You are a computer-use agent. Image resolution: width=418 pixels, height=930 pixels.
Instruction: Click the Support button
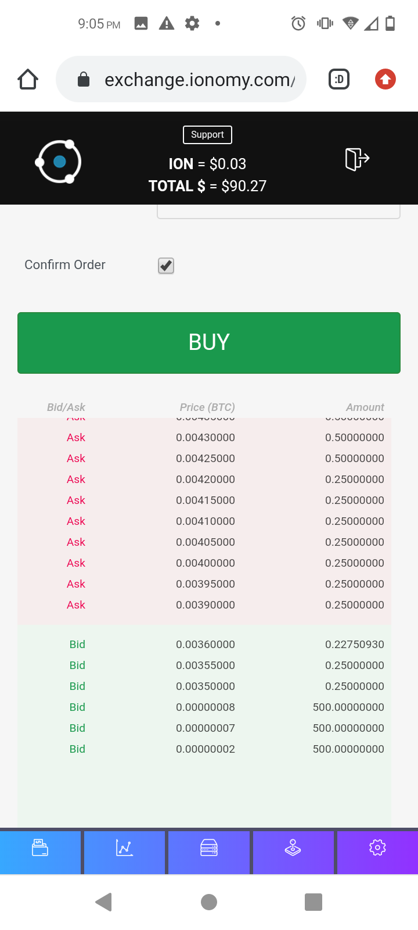207,135
